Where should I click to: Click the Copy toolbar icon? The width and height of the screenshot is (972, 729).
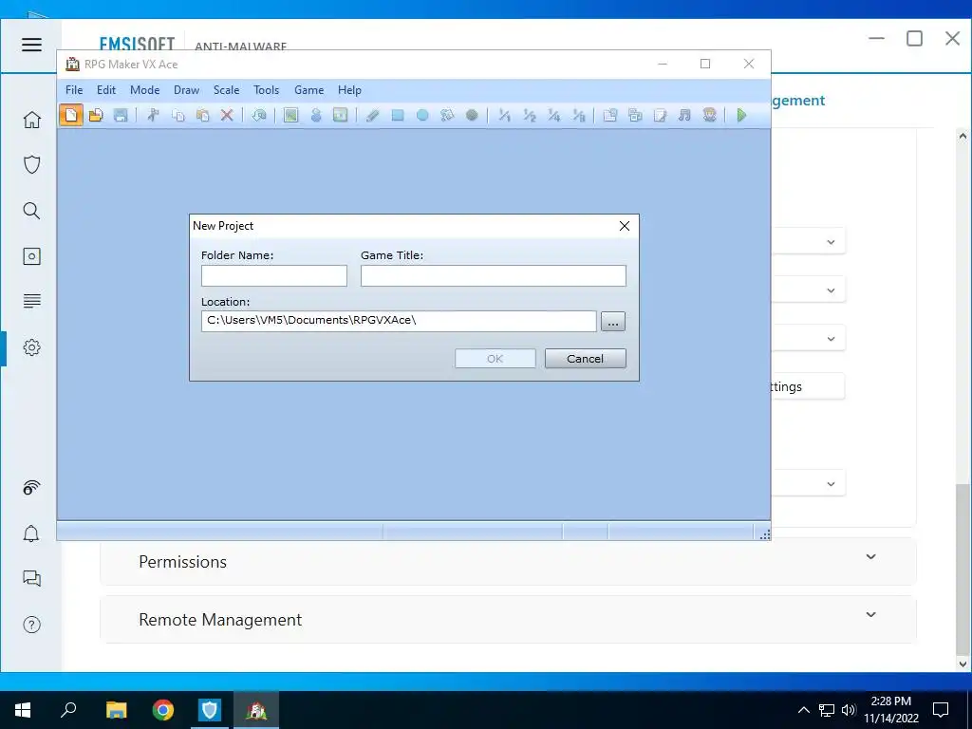[178, 115]
